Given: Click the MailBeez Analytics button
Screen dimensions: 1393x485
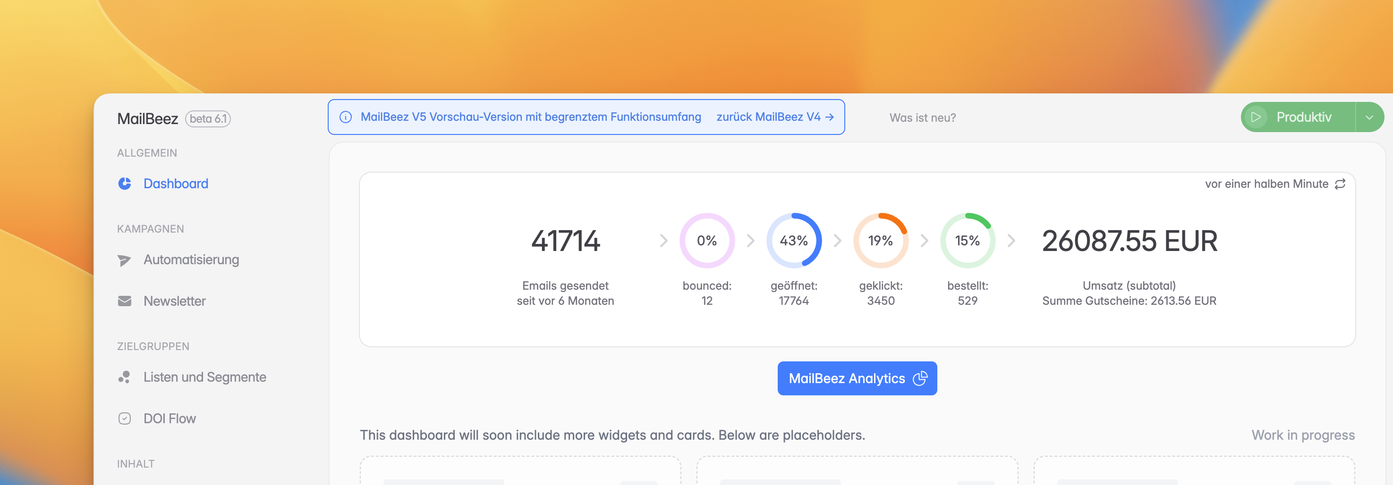Looking at the screenshot, I should tap(857, 378).
